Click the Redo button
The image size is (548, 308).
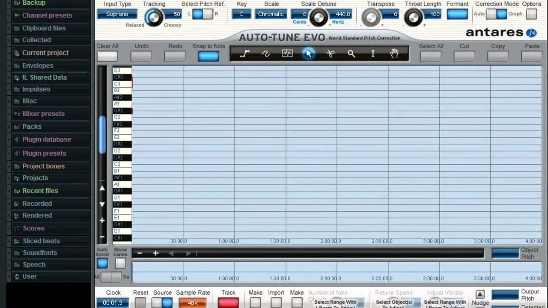tap(175, 56)
